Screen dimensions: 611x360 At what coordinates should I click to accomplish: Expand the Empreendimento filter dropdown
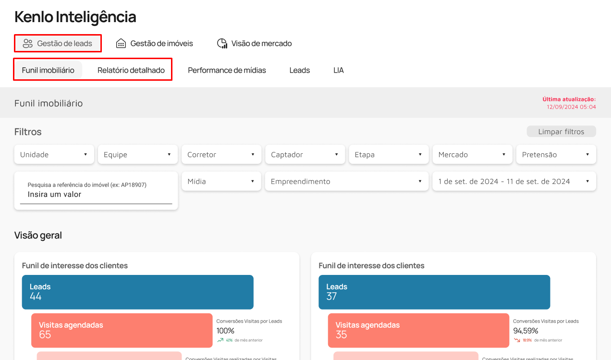(347, 181)
